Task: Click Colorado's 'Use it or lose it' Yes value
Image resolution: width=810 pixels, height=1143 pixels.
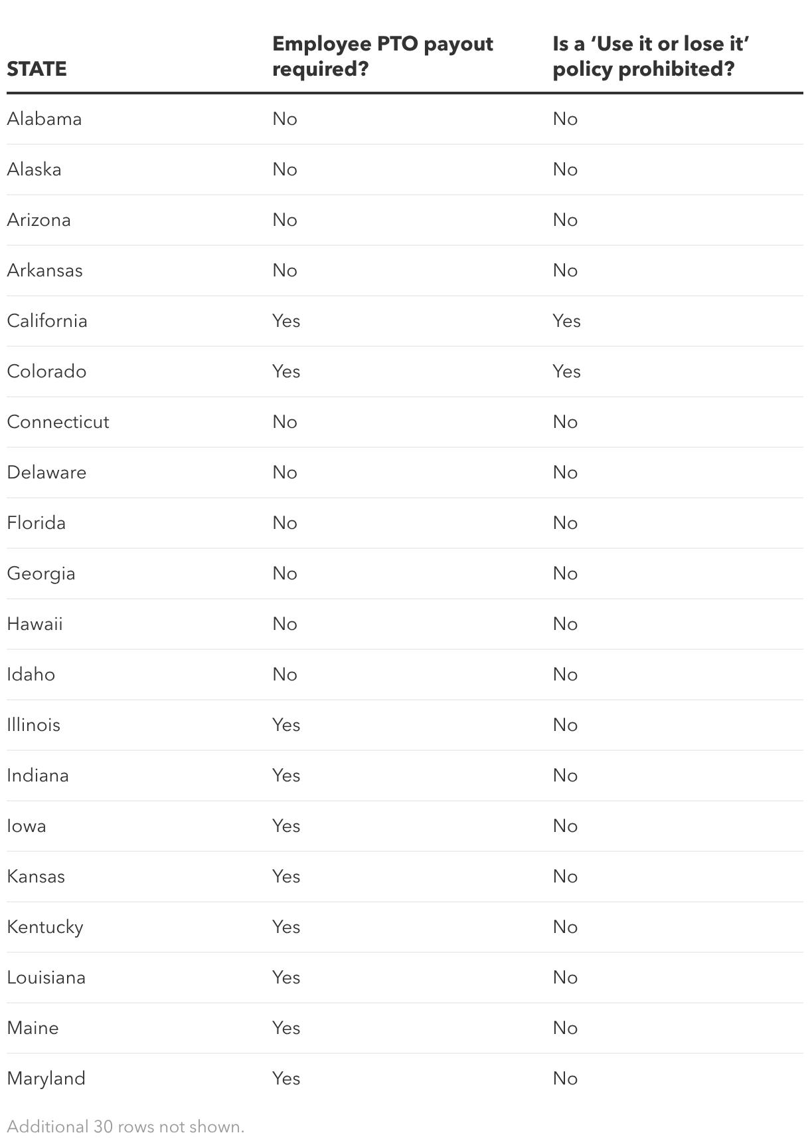Action: click(566, 371)
